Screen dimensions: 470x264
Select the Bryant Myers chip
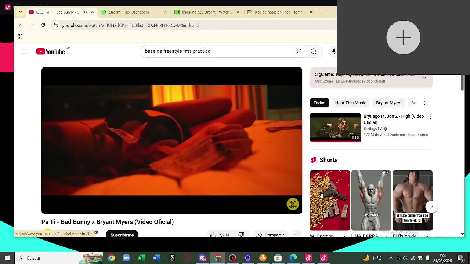click(388, 103)
